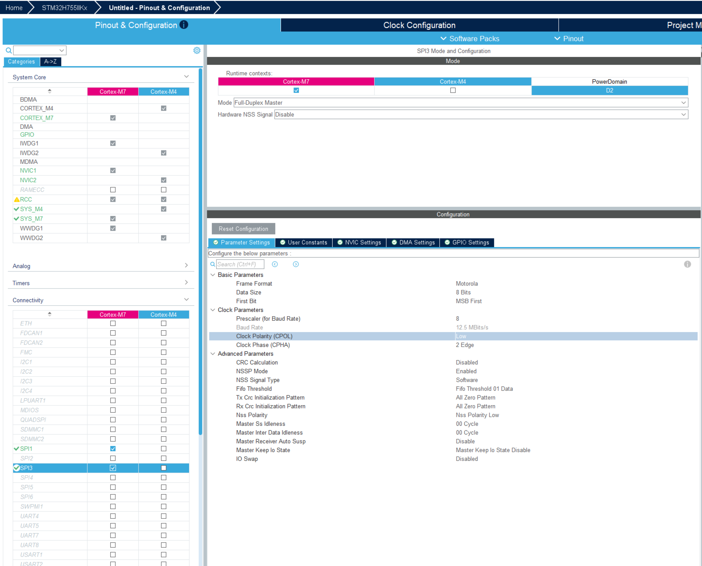Go to Home breadcrumb
This screenshot has width=702, height=566.
[x=14, y=8]
